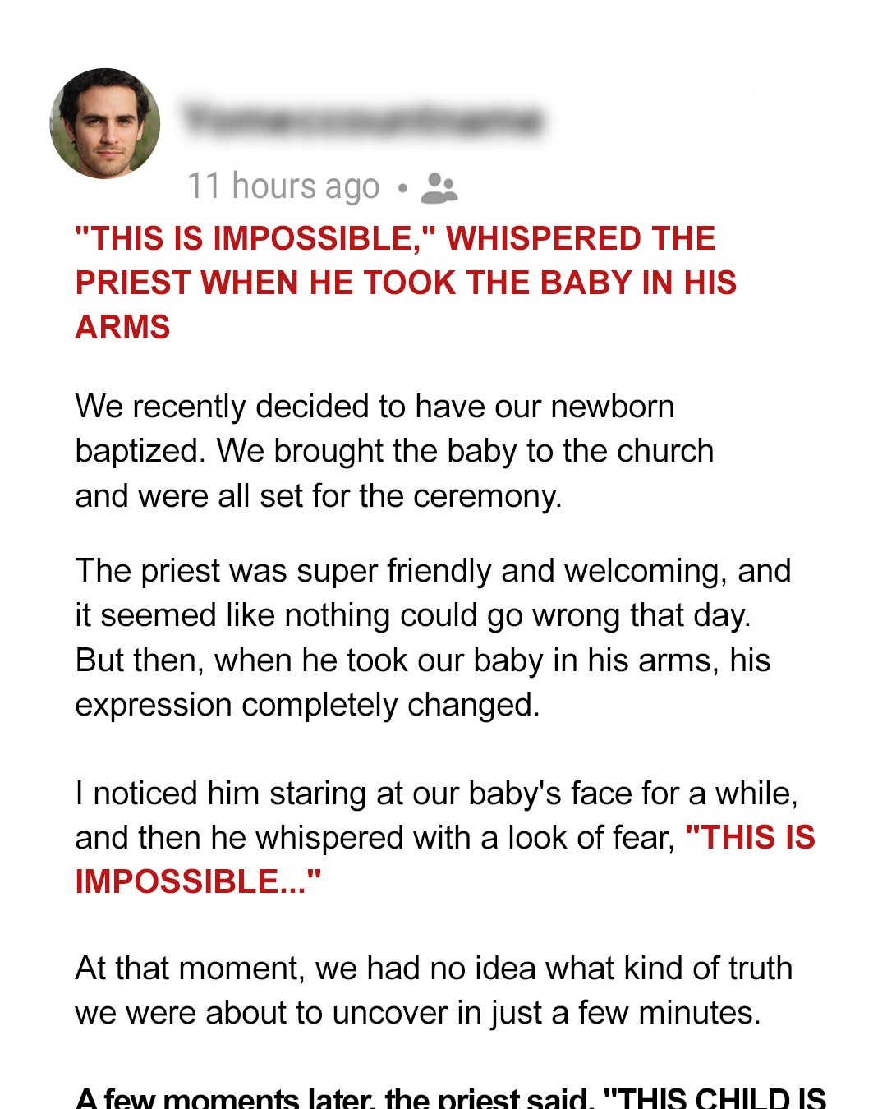Click the line starting 'baptized. We brought the baby'

point(394,451)
